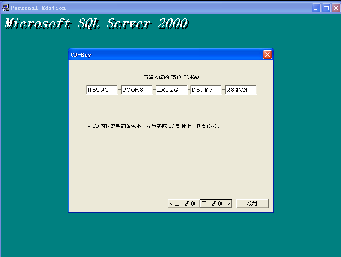Close the CD-Key dialog
This screenshot has width=341, height=257.
point(267,54)
